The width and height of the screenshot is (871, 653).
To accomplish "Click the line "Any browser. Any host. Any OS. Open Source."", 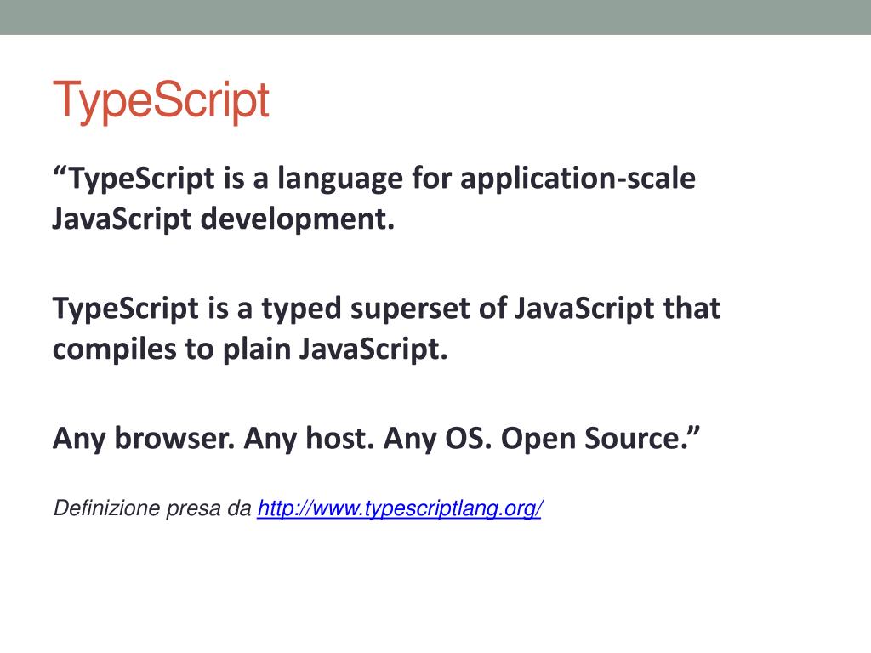I will (376, 438).
